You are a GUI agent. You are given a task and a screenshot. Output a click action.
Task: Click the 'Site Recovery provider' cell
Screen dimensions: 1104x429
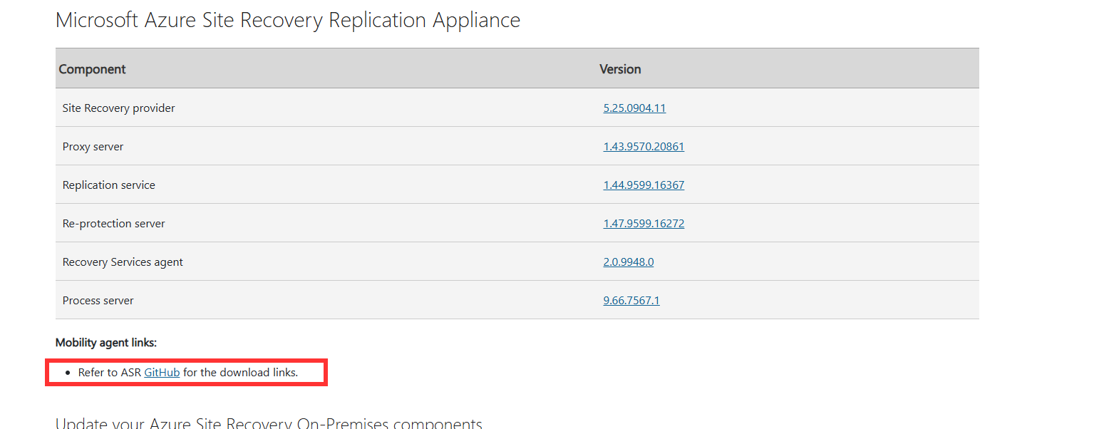click(327, 108)
